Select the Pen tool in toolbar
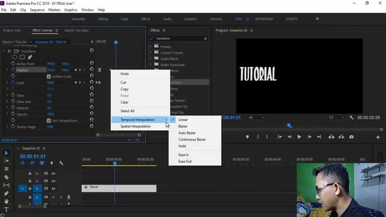Viewport: 386px width, 217px height. (x=7, y=193)
